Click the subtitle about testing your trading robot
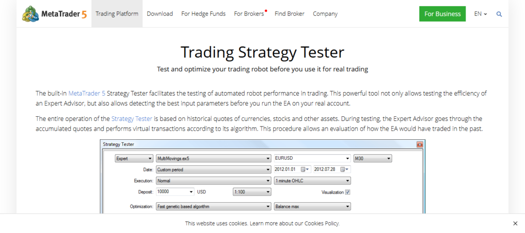Image resolution: width=525 pixels, height=233 pixels. pos(262,70)
